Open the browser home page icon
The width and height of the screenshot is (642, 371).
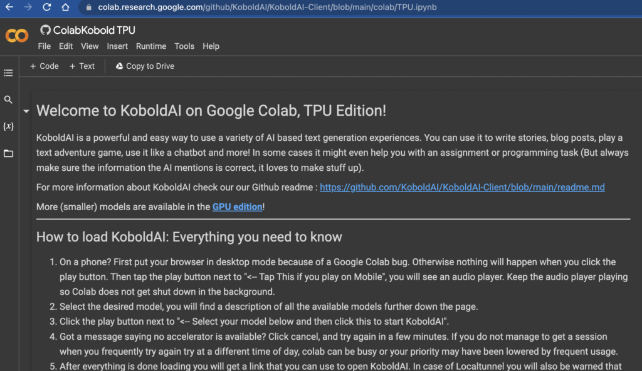pos(65,8)
